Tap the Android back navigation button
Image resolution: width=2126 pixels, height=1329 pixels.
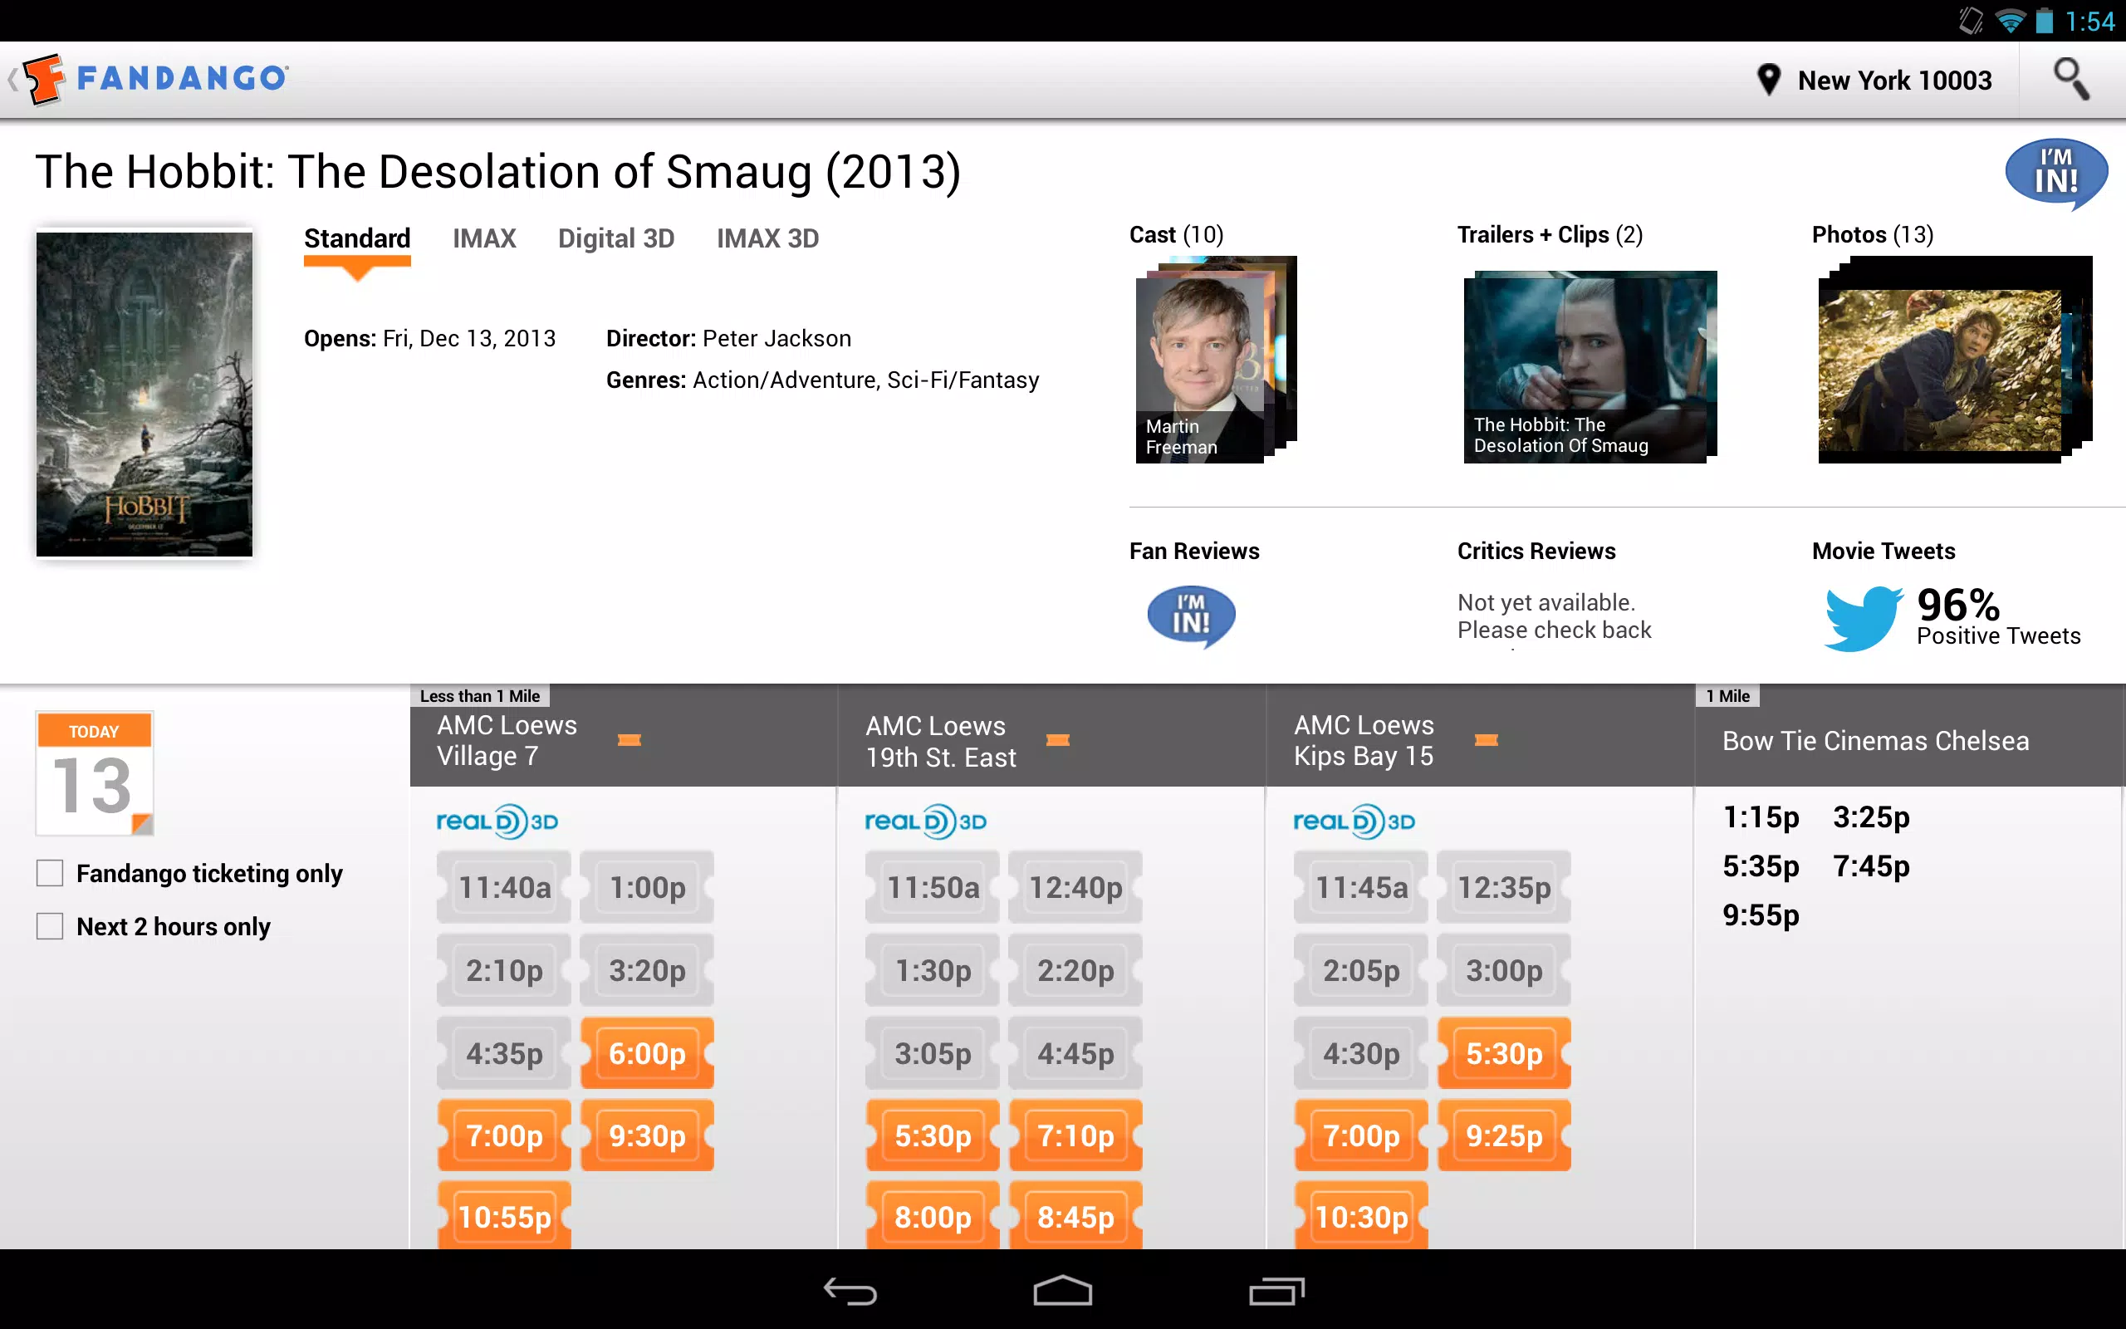[850, 1290]
